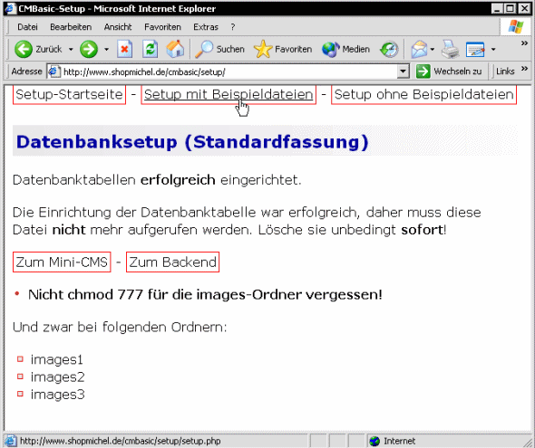Open the Zum Mini-CMS link
Image resolution: width=535 pixels, height=448 pixels.
pyautogui.click(x=62, y=262)
